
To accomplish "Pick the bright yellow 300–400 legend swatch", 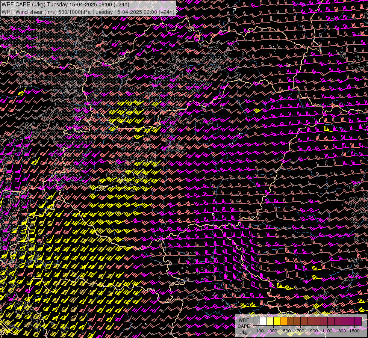I will pos(277,321).
